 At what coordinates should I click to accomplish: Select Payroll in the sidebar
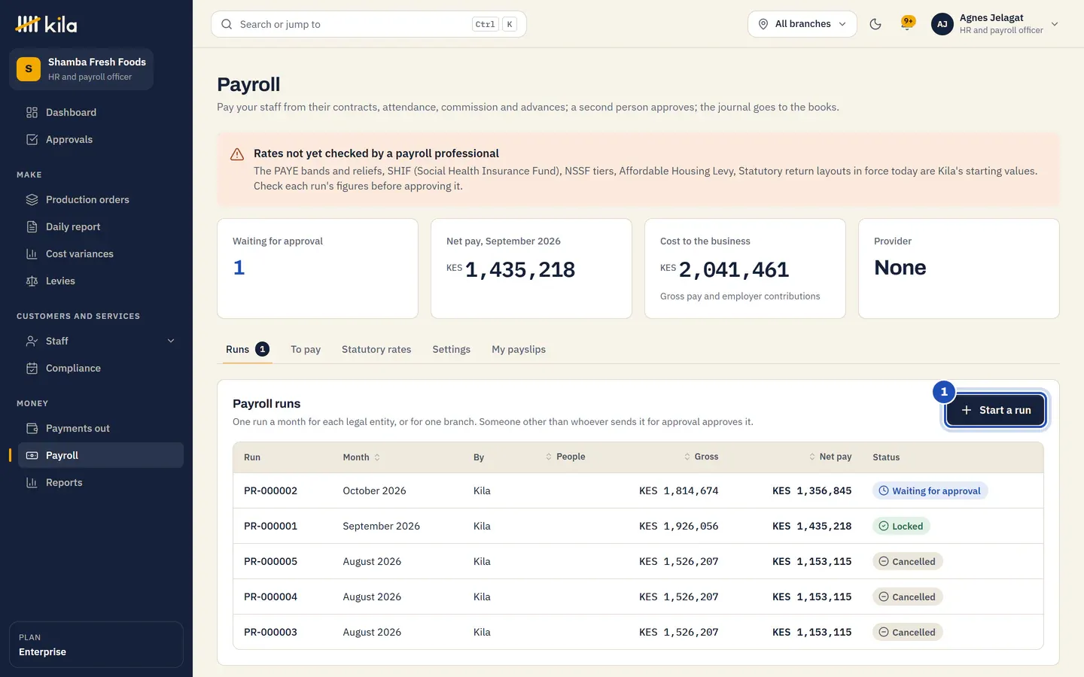point(101,455)
